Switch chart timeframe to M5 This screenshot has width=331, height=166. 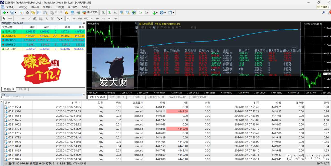pyautogui.click(x=74, y=19)
